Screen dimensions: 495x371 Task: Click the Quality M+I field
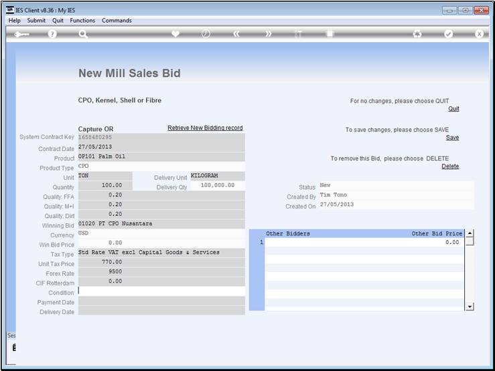(161, 205)
